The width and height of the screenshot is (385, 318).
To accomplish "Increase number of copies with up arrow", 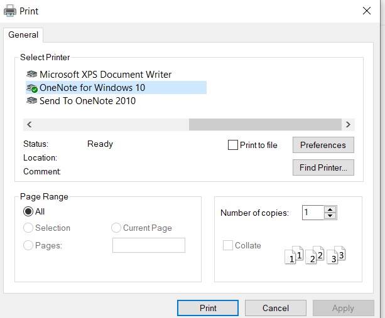I will [x=330, y=209].
